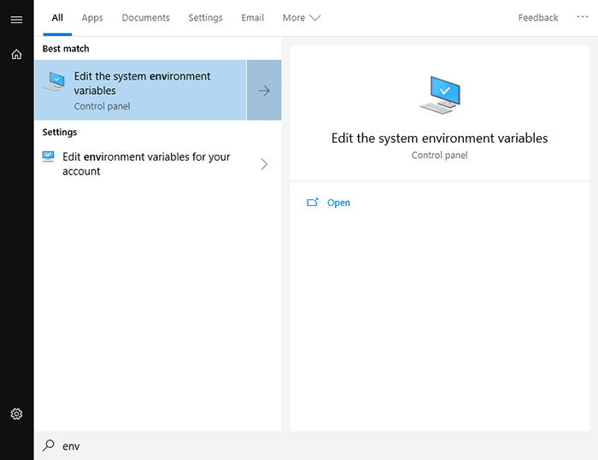This screenshot has width=598, height=460.
Task: Click the three-dots options icon
Action: (x=583, y=17)
